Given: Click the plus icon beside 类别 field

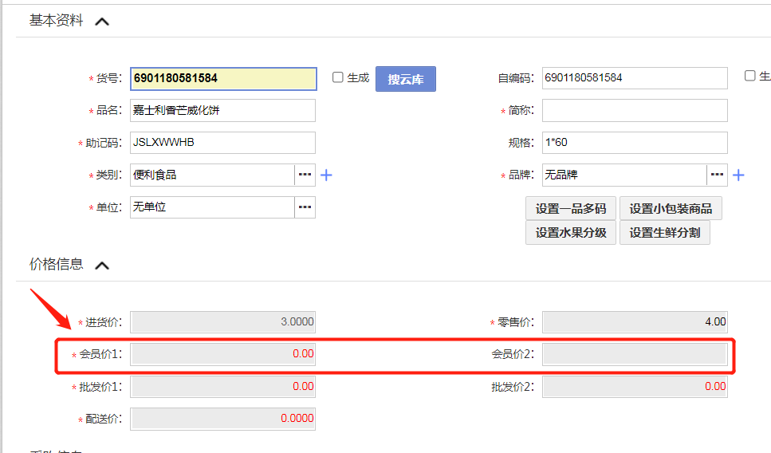Looking at the screenshot, I should 326,175.
